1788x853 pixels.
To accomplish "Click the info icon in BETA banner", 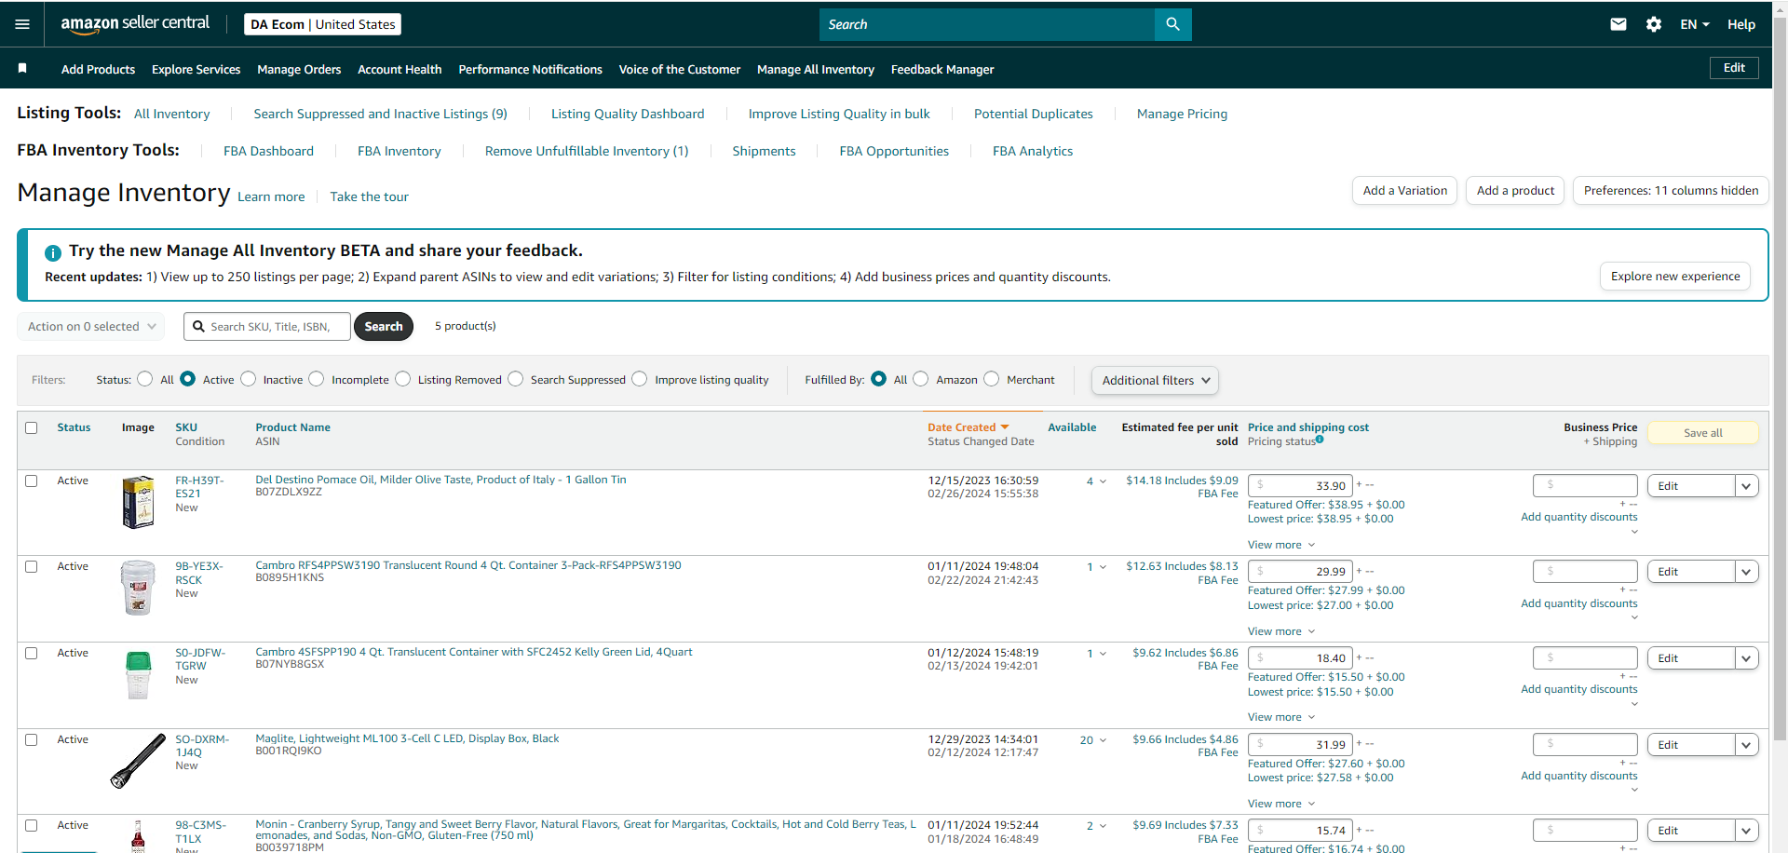I will (x=53, y=252).
